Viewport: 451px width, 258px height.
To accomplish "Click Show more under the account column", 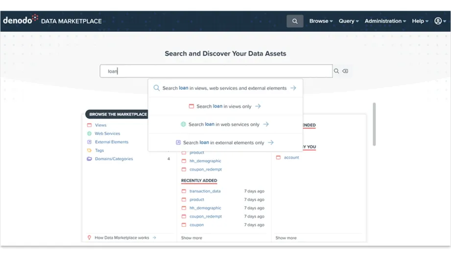I will point(286,238).
